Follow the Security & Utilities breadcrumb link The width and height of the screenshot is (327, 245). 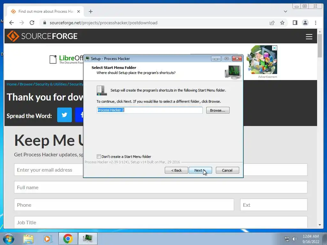(51, 84)
